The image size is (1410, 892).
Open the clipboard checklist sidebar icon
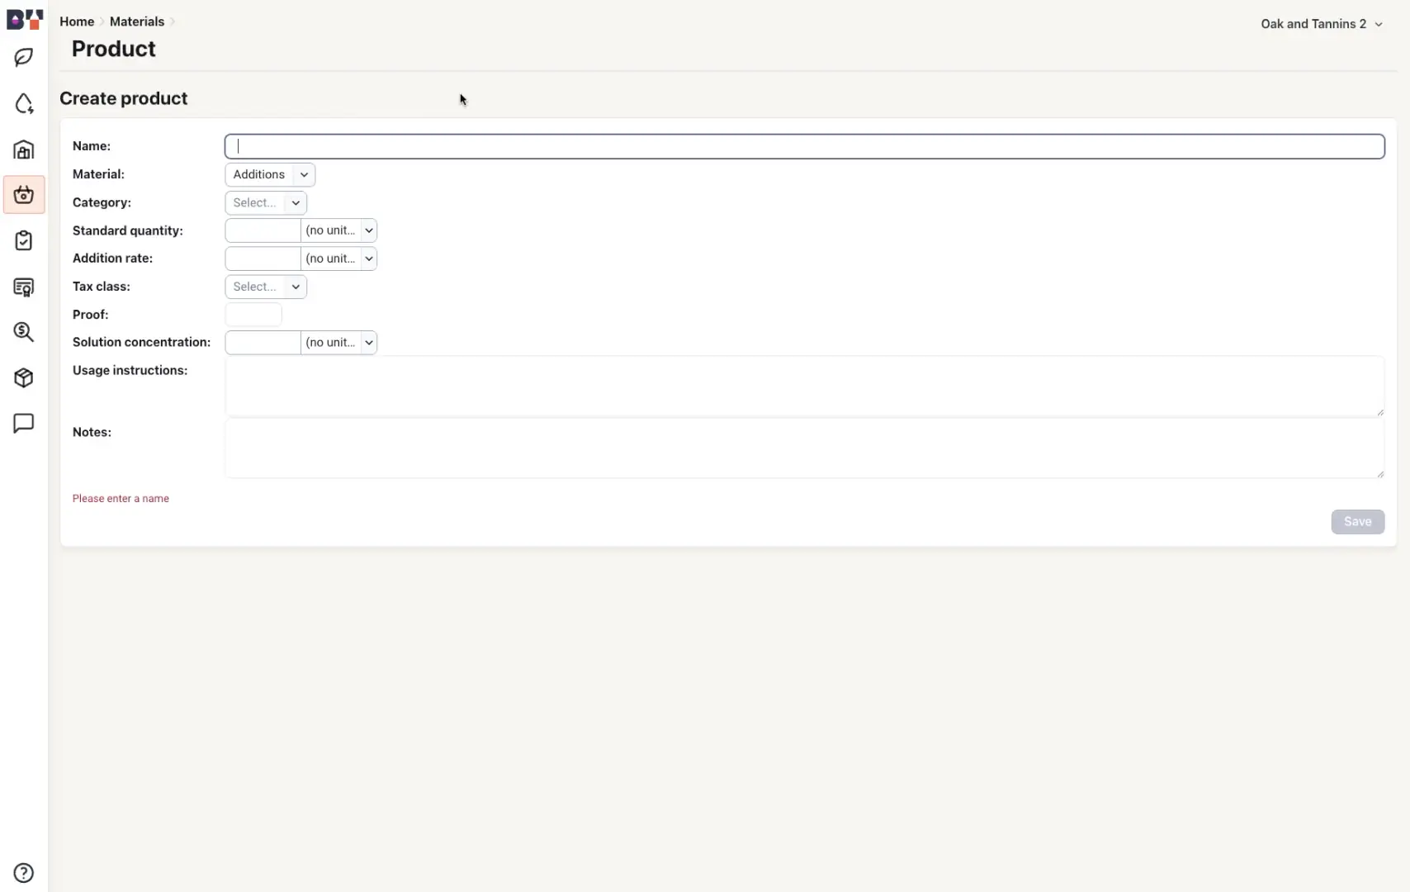24,240
